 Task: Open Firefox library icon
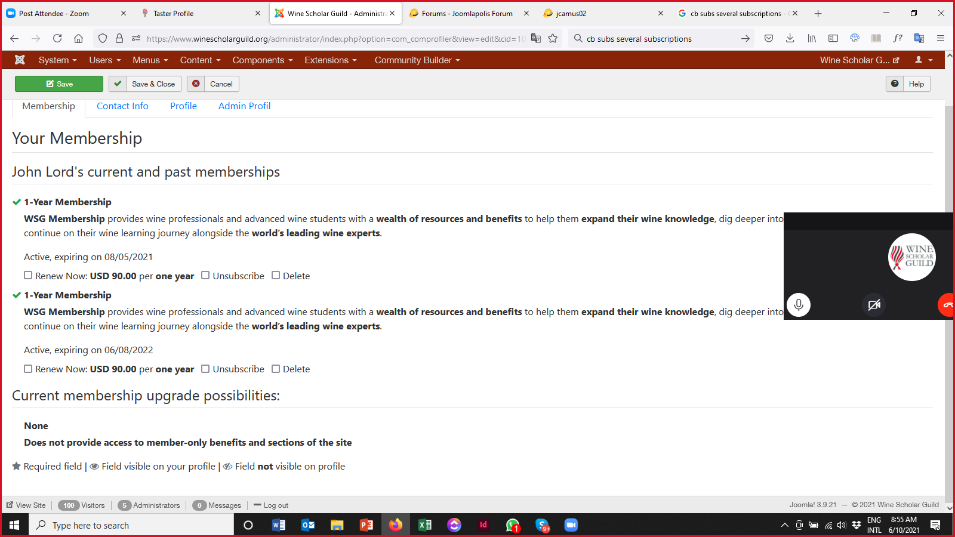[x=812, y=38]
